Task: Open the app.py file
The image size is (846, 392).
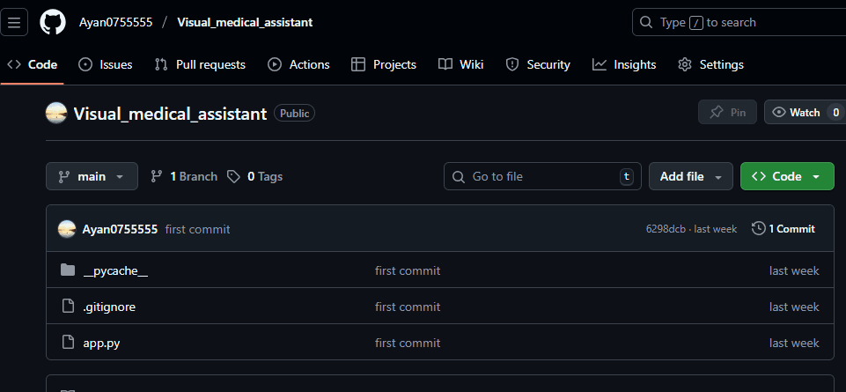Action: click(101, 343)
